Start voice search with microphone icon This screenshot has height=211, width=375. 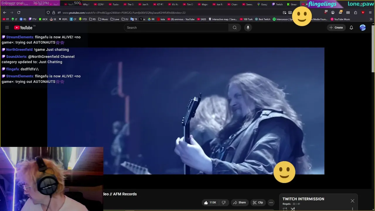pos(248,28)
